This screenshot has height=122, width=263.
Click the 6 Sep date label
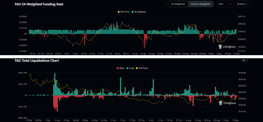coord(220,54)
